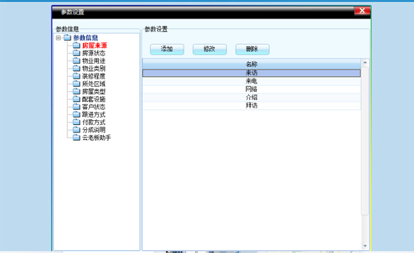Screen dimensions: 414x253
Task: Select 云老板助手 in the tree
Action: (x=97, y=138)
